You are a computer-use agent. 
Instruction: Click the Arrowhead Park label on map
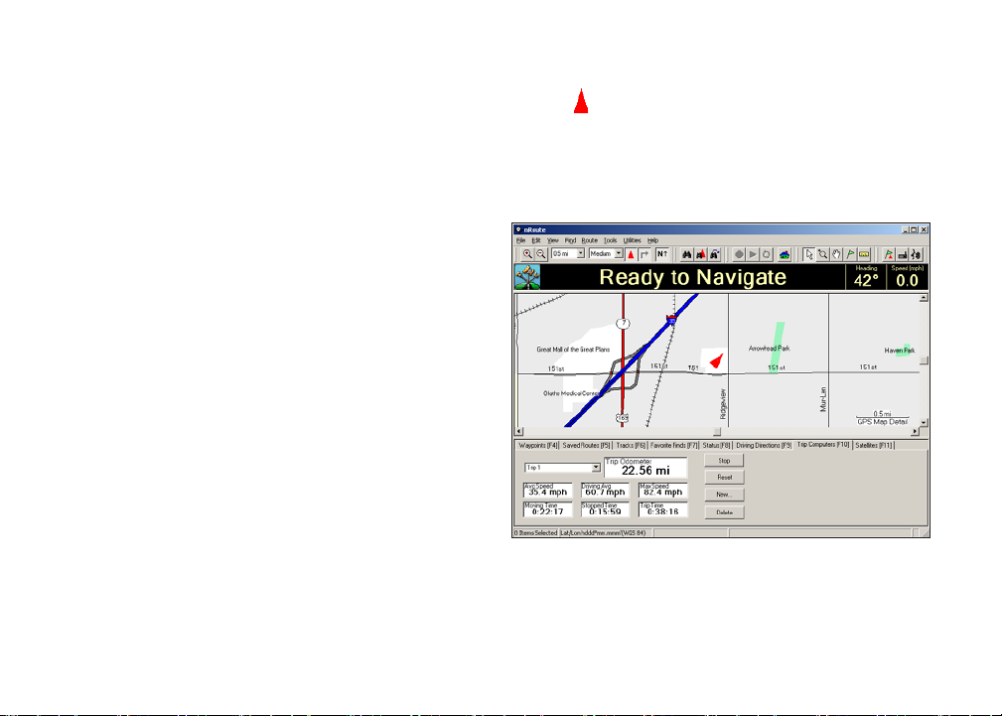click(769, 349)
